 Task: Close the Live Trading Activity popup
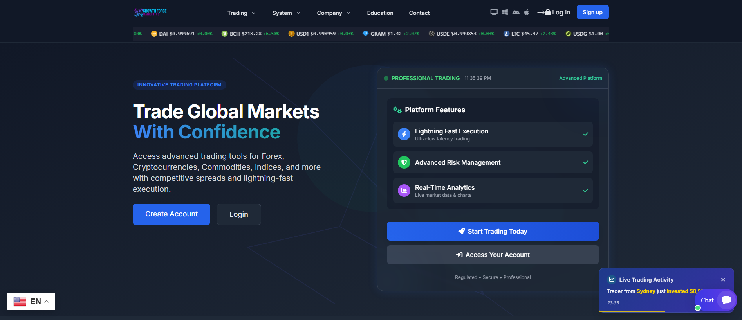coord(723,280)
